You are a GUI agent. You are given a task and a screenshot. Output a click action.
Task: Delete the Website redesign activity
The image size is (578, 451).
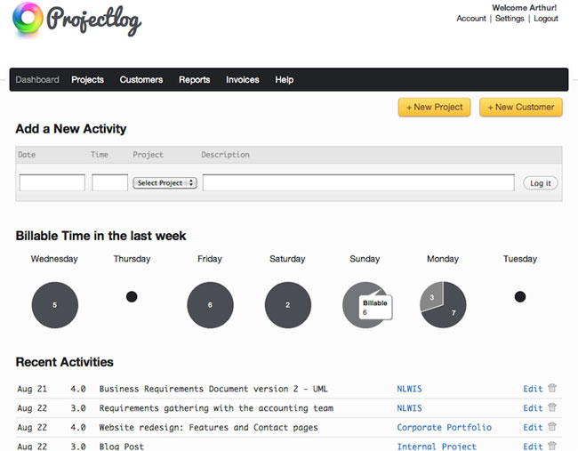[552, 427]
